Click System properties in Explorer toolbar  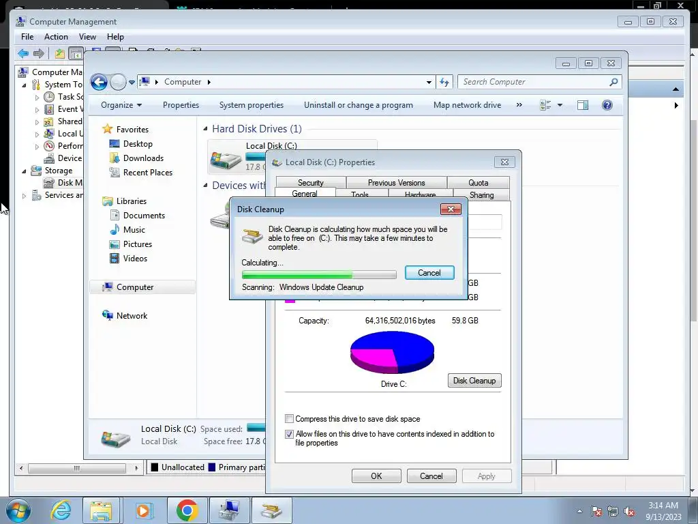pos(251,105)
